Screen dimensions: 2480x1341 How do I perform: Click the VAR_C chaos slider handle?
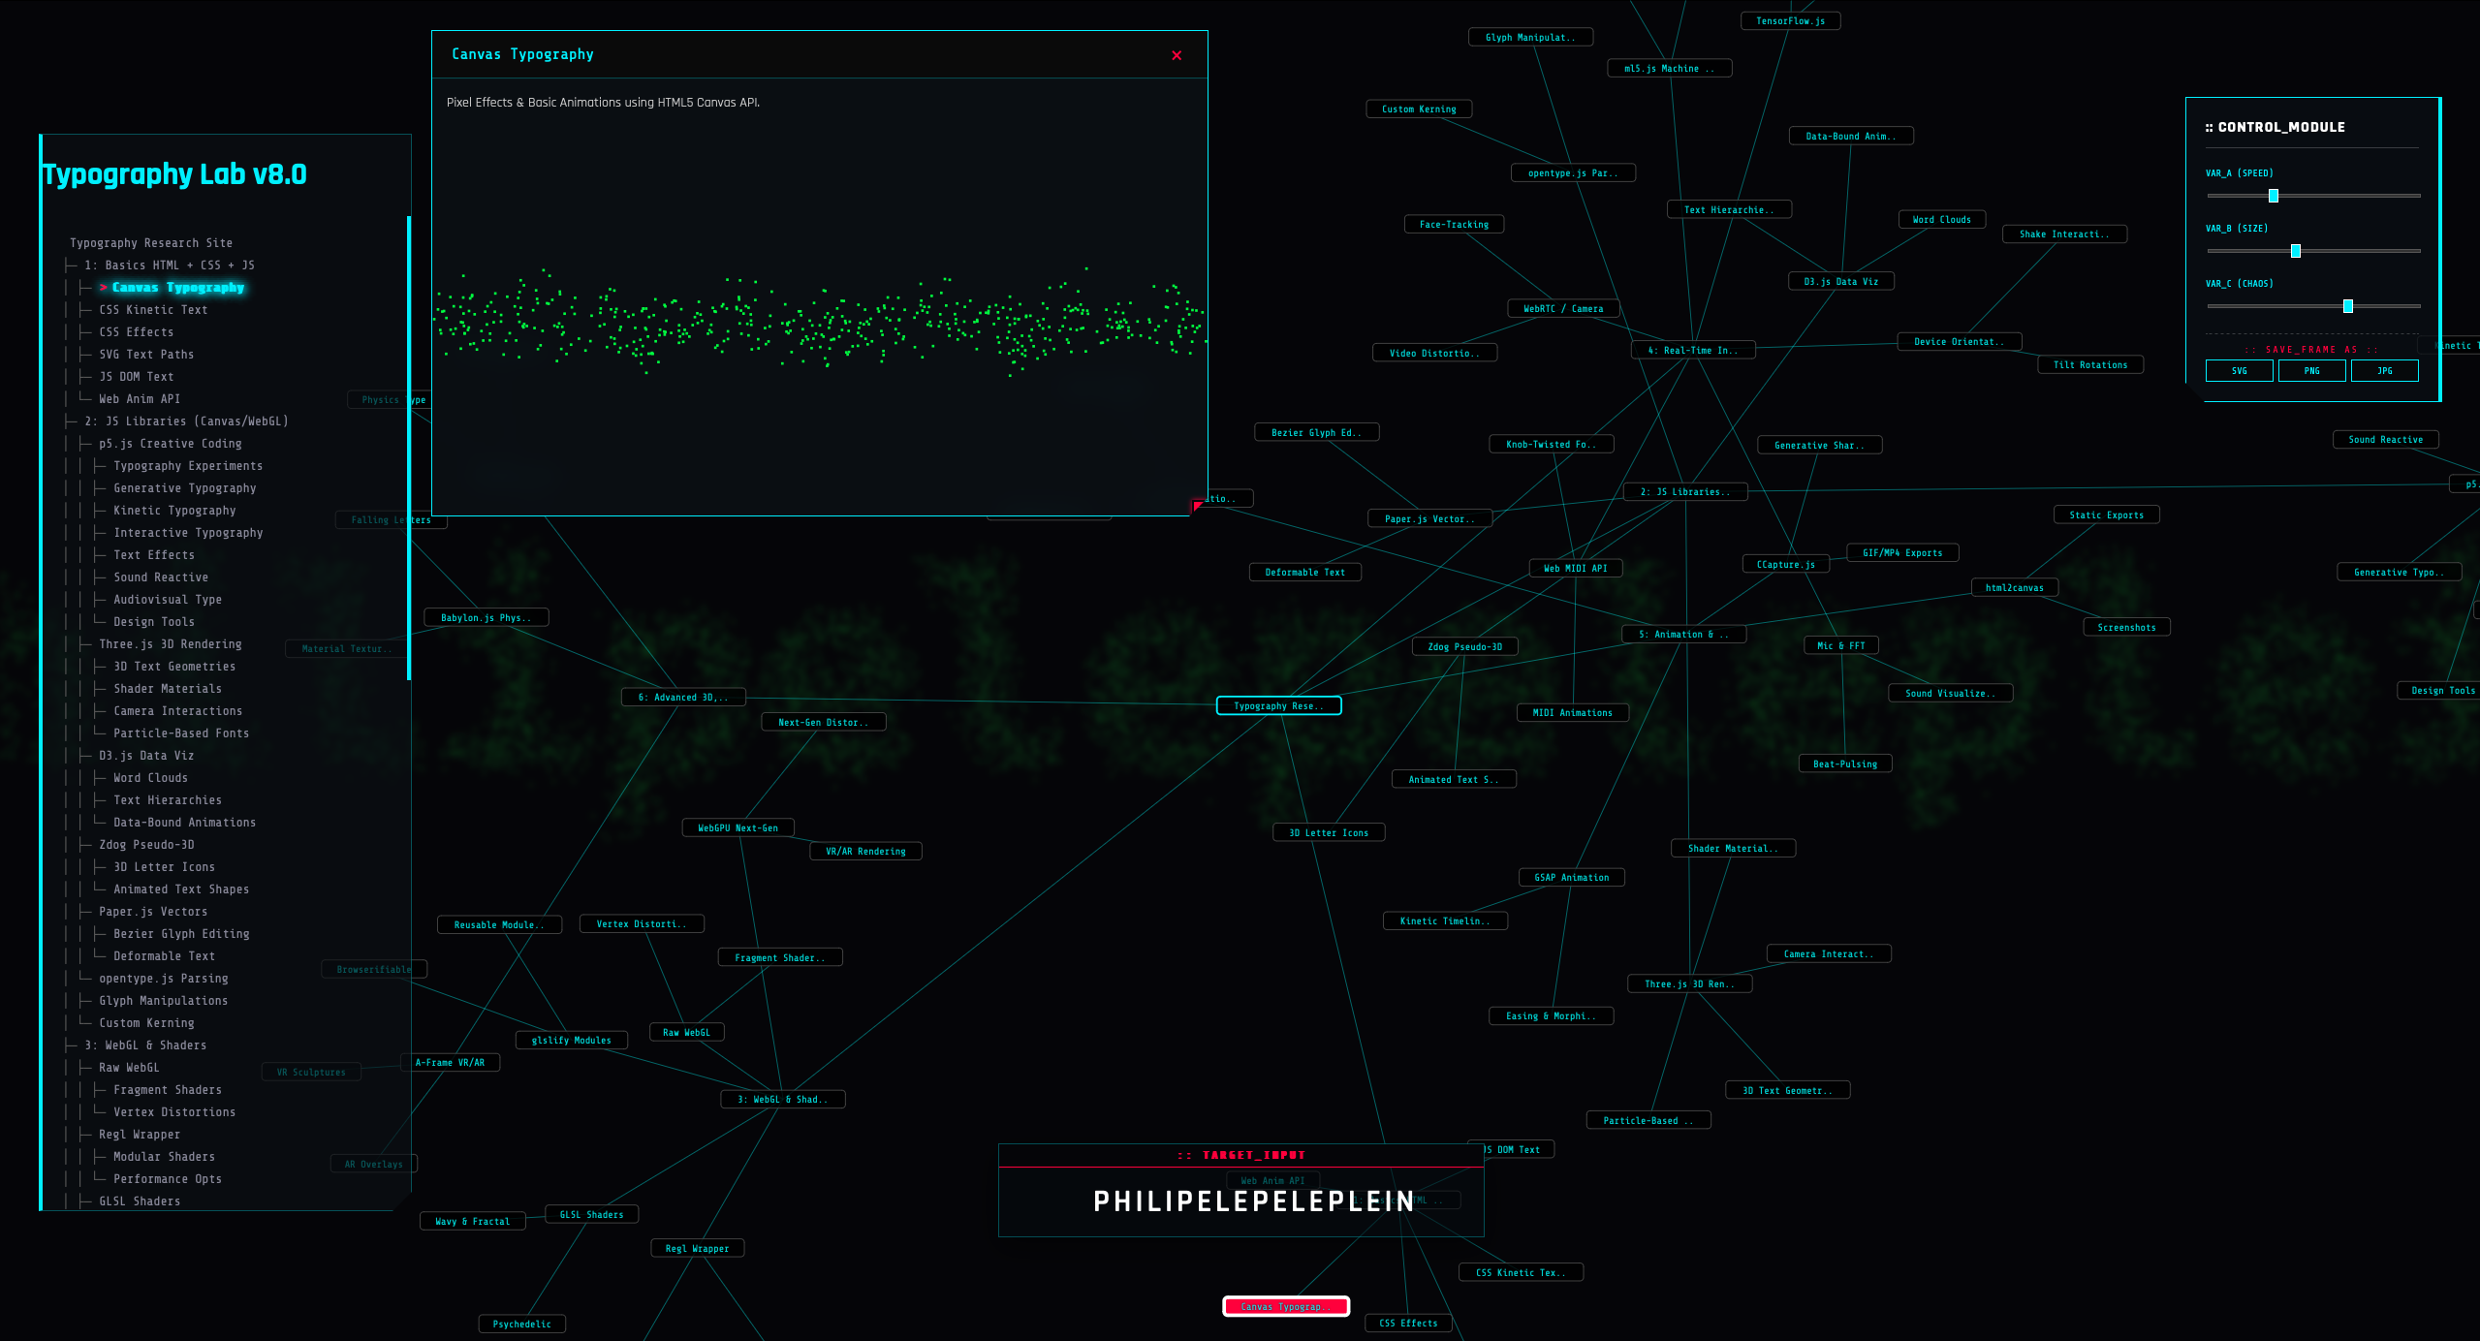2347,306
